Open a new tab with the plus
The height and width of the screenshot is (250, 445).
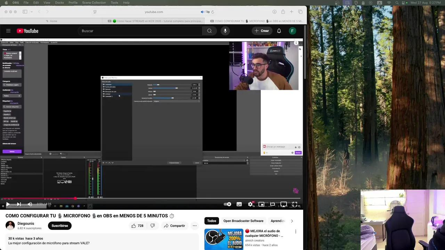point(292,12)
